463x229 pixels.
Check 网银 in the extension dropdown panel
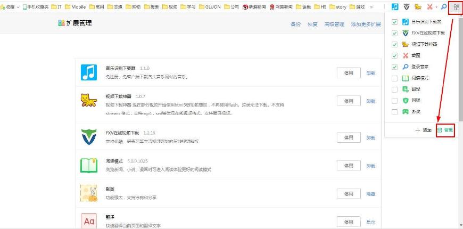[394, 101]
